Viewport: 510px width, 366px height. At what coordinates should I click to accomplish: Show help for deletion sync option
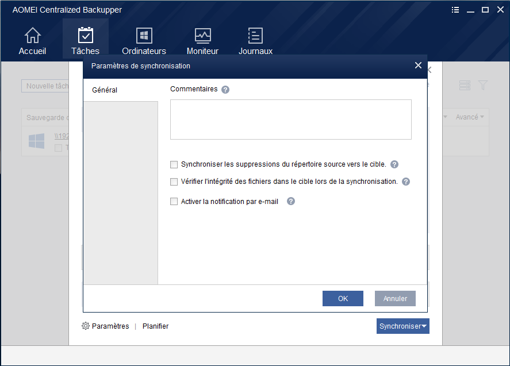click(394, 164)
